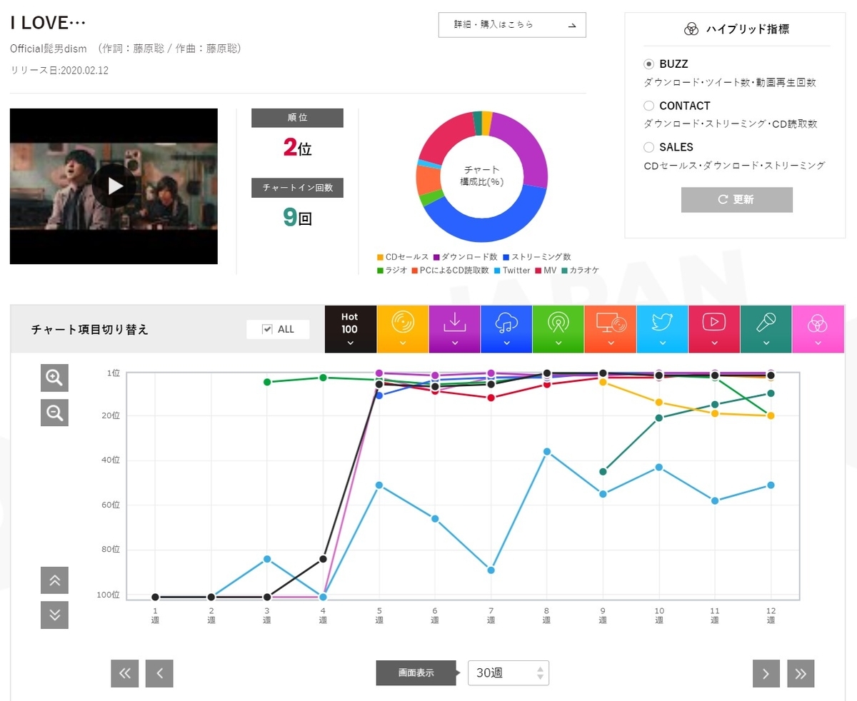The width and height of the screenshot is (857, 701).
Task: Open the 30週 display range dropdown
Action: [508, 672]
